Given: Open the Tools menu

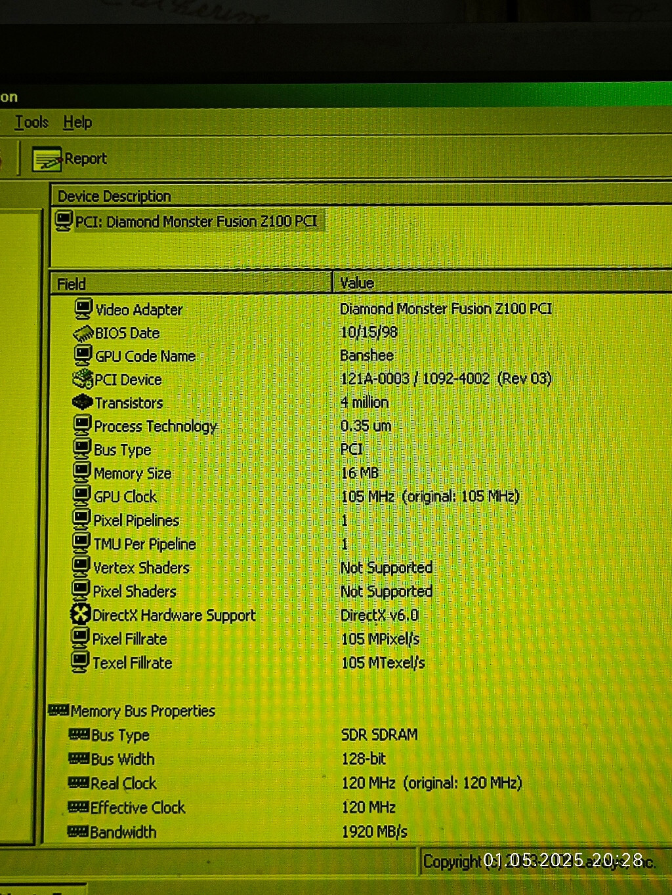Looking at the screenshot, I should tap(31, 123).
